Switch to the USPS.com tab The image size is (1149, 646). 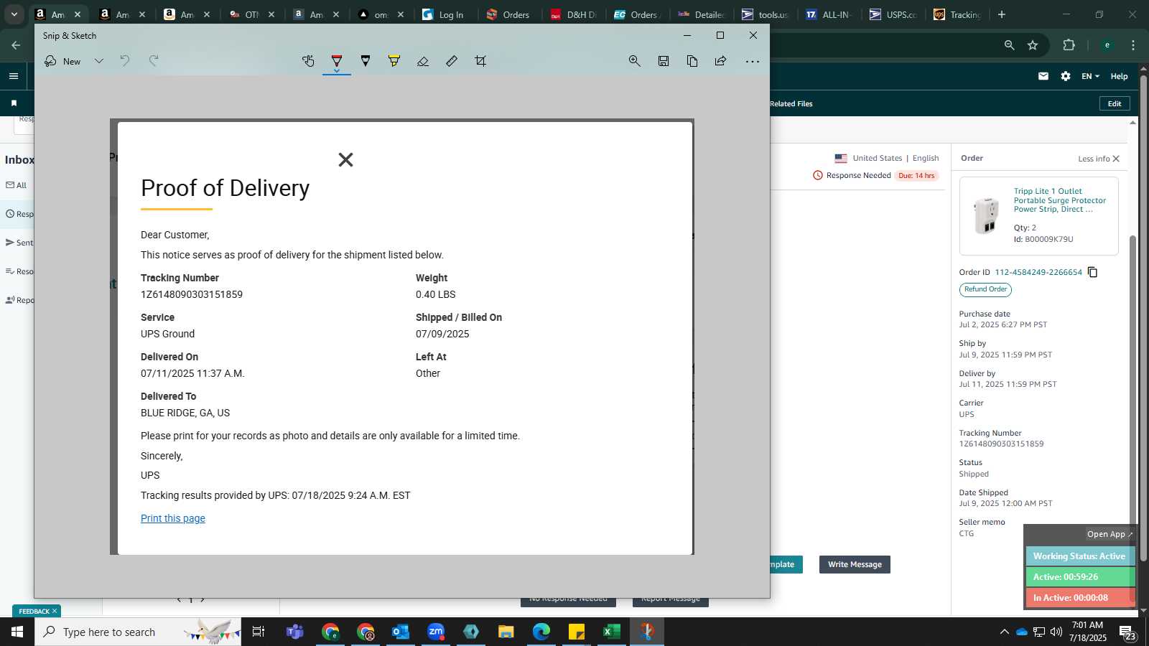893,14
